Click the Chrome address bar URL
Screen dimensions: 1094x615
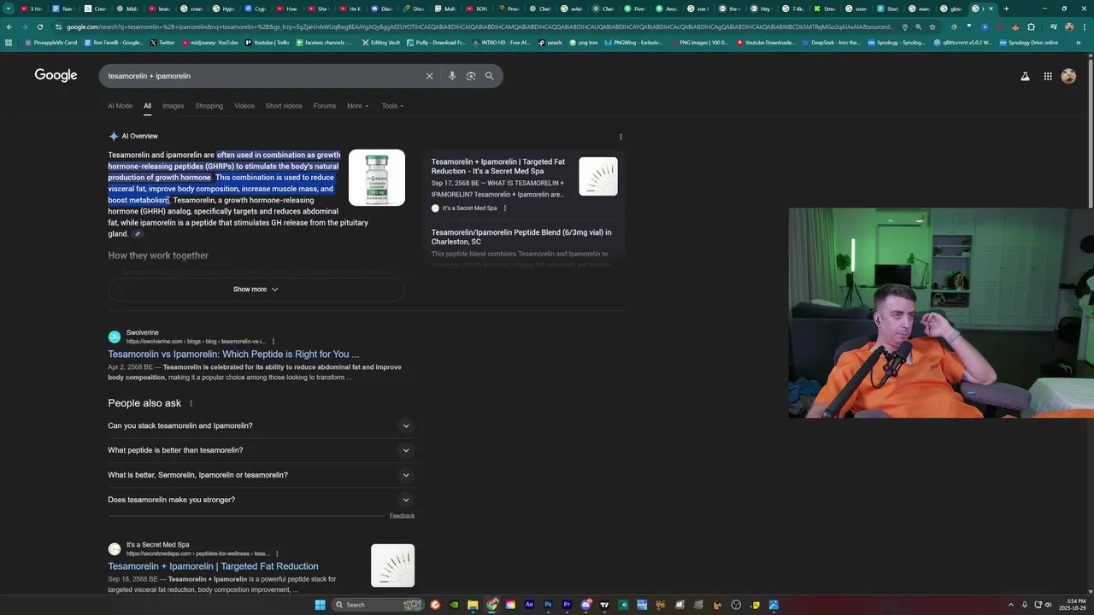pos(479,26)
